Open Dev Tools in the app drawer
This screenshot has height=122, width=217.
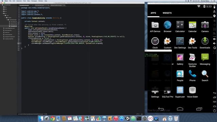192,43
